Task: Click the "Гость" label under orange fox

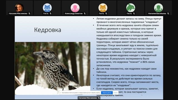Action: (101, 14)
